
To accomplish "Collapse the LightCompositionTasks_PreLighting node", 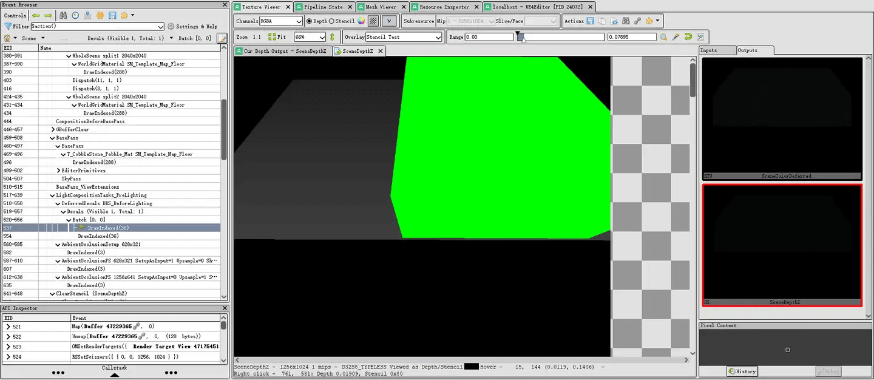I will point(52,195).
